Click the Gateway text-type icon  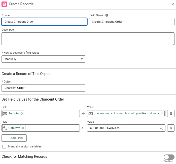[5, 128]
